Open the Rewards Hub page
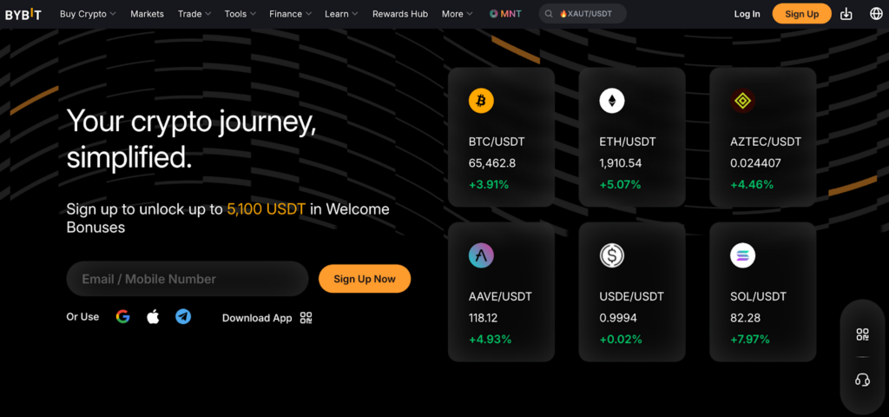Image resolution: width=889 pixels, height=417 pixels. (x=400, y=14)
